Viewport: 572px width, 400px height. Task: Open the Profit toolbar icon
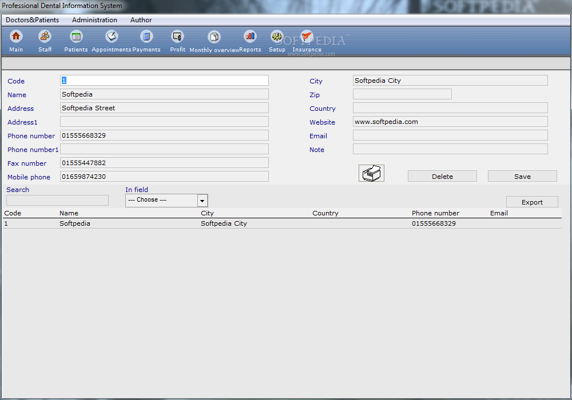[x=178, y=37]
